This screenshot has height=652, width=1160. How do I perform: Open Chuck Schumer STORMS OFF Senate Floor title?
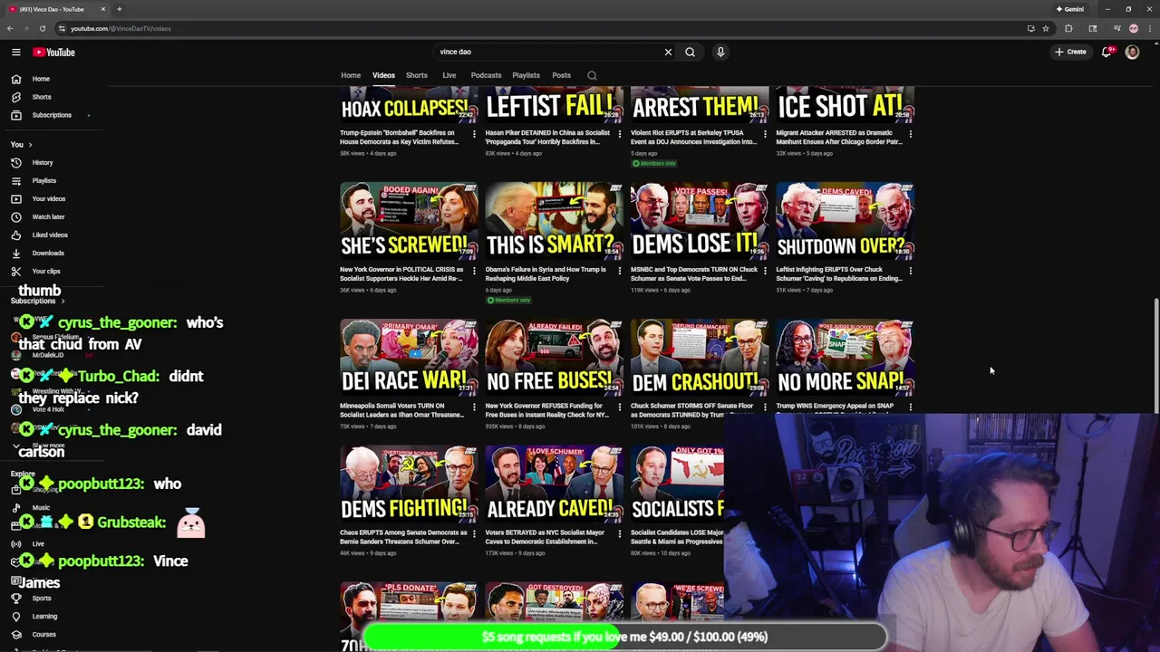[694, 409]
